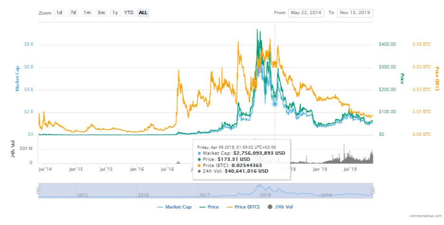Click the ALL zoom button
The image size is (444, 225).
pos(143,13)
